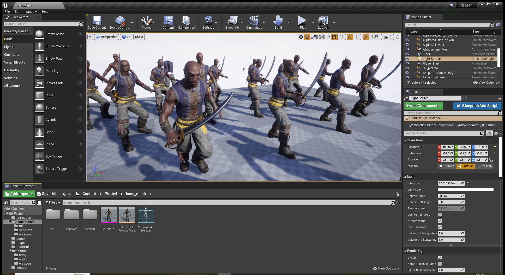Select the Sphere Trigger actor icon
The image size is (505, 275).
(39, 169)
